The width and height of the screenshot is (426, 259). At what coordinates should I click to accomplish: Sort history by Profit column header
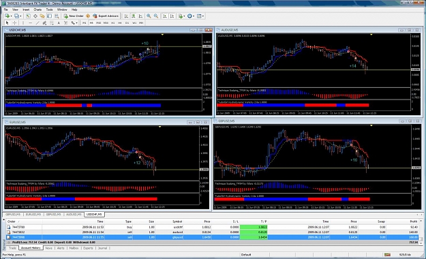[403, 222]
